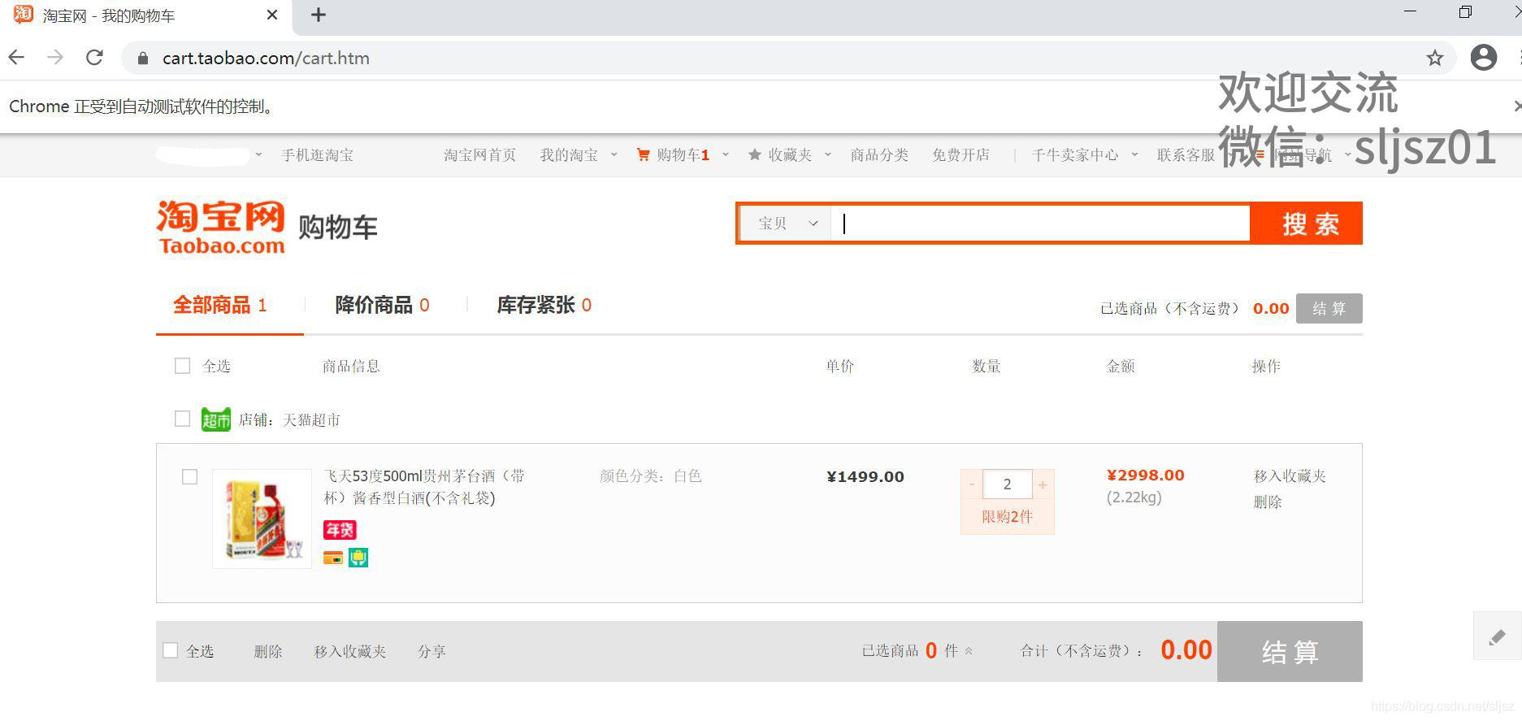This screenshot has width=1522, height=721.
Task: Expand the 千牛卖家中心 dropdown arrow
Action: coord(1134,154)
